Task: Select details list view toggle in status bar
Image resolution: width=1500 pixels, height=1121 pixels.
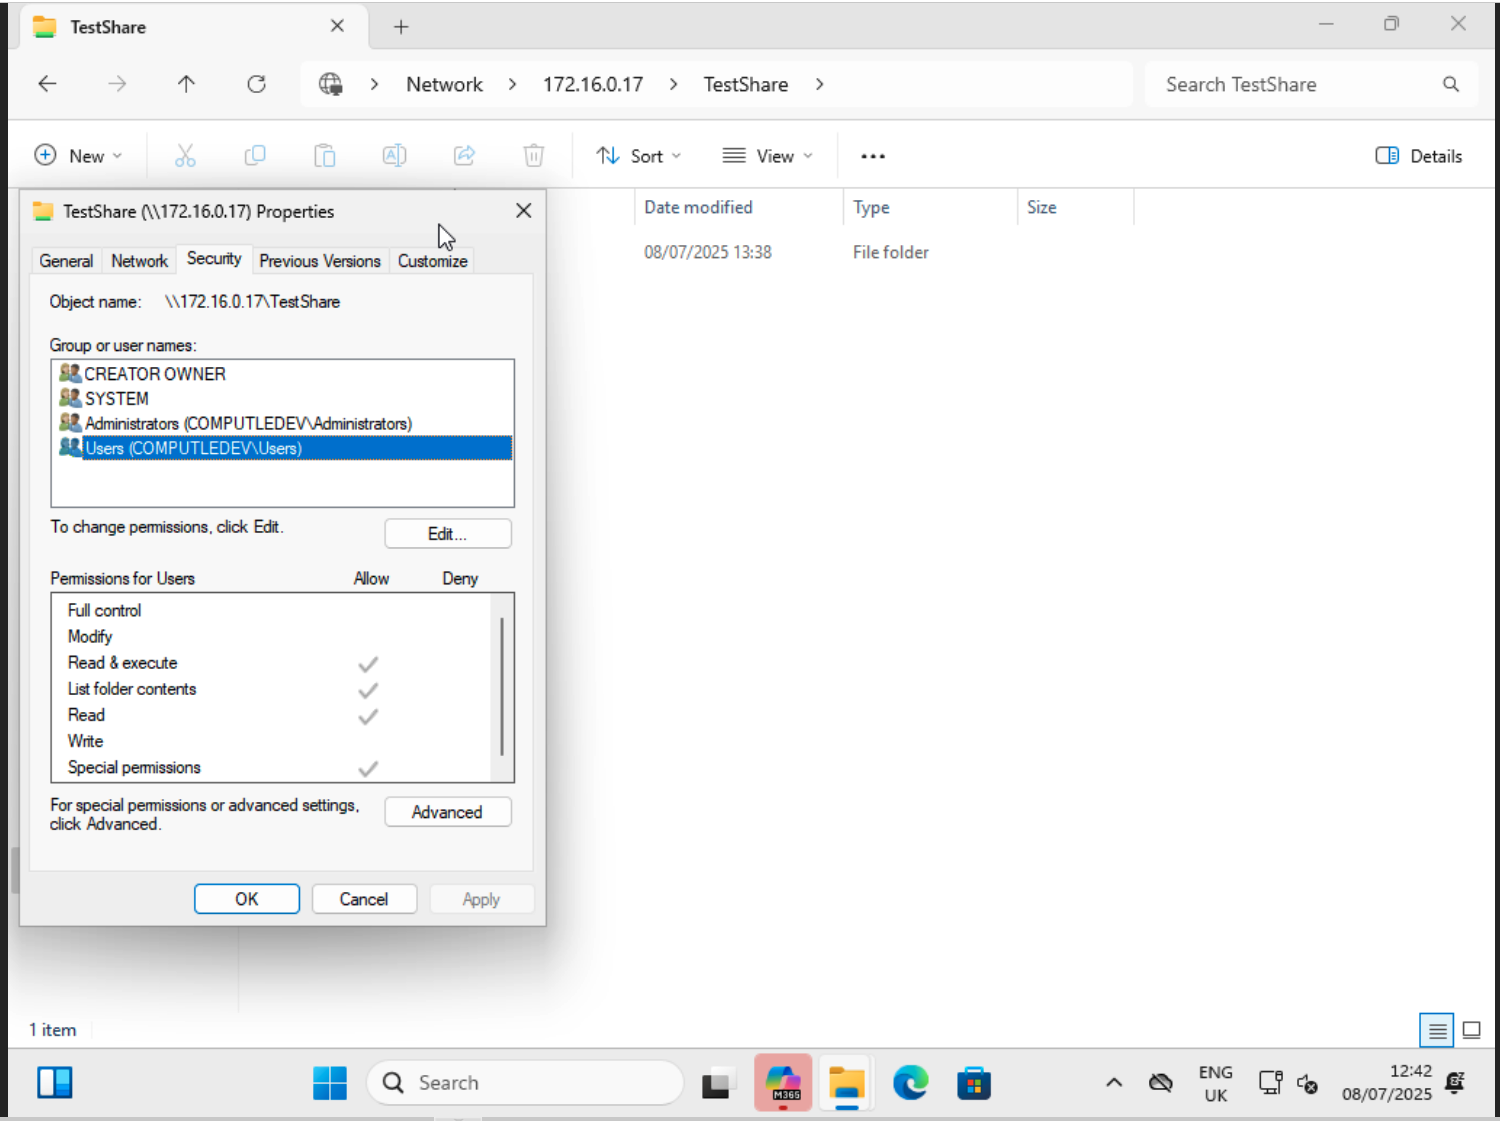Action: (x=1436, y=1030)
